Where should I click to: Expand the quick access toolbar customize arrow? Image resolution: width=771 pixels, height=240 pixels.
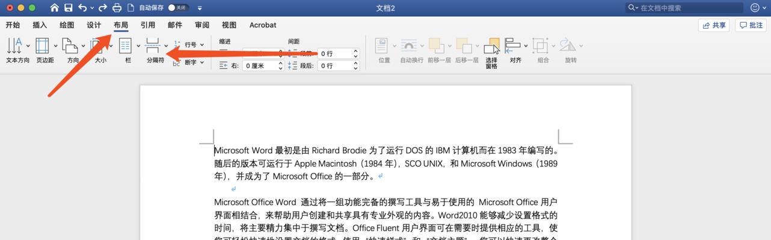200,8
